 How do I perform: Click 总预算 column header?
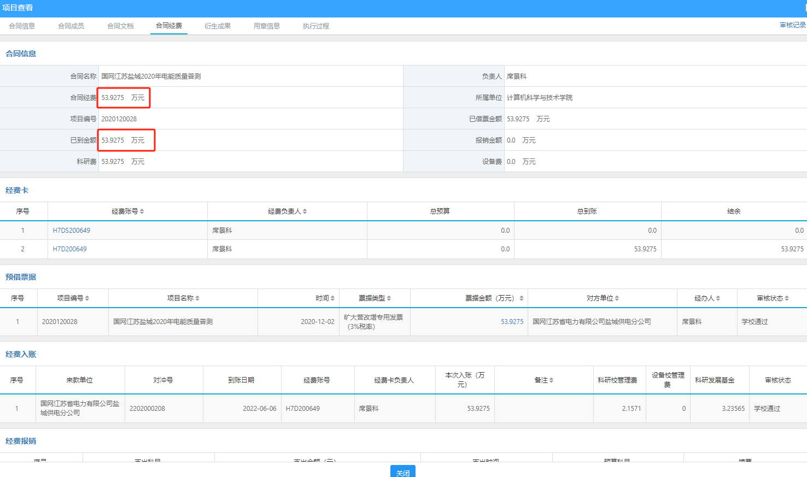[x=440, y=211]
